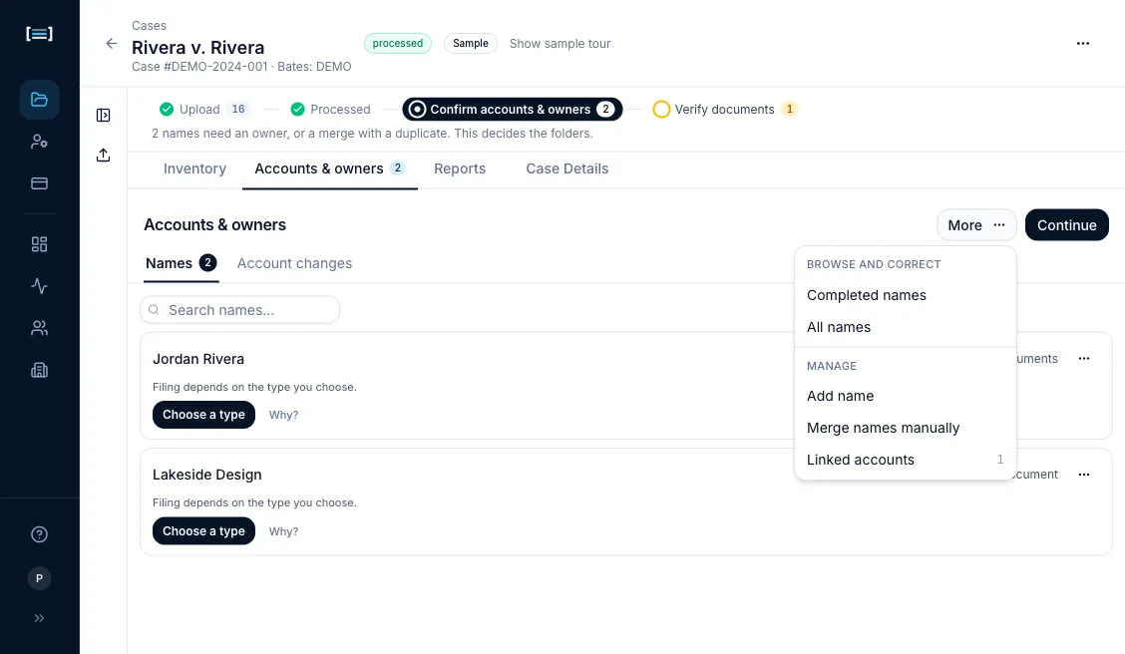Click the Case #DEMO-2024-001 text
Image resolution: width=1125 pixels, height=654 pixels.
tap(199, 67)
